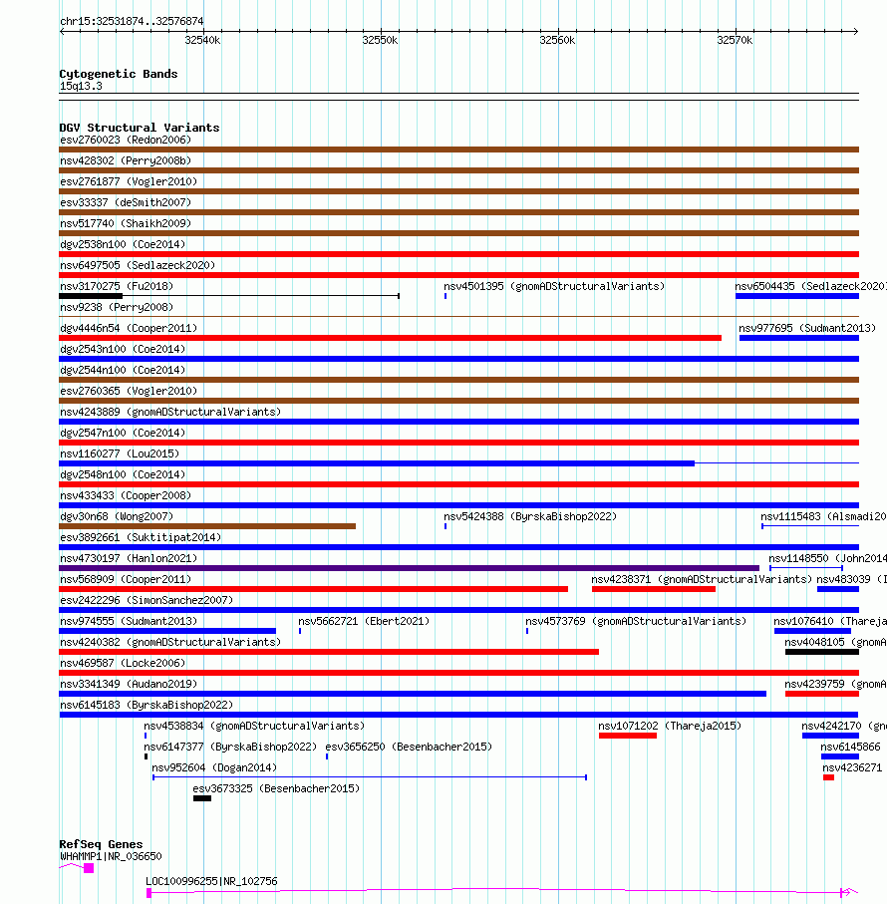Select the red nsv1071202 (Thareja2015) bar

[x=628, y=736]
